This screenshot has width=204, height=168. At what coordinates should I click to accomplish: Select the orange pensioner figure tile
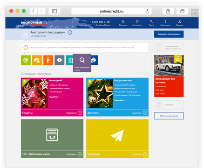[x=48, y=60]
